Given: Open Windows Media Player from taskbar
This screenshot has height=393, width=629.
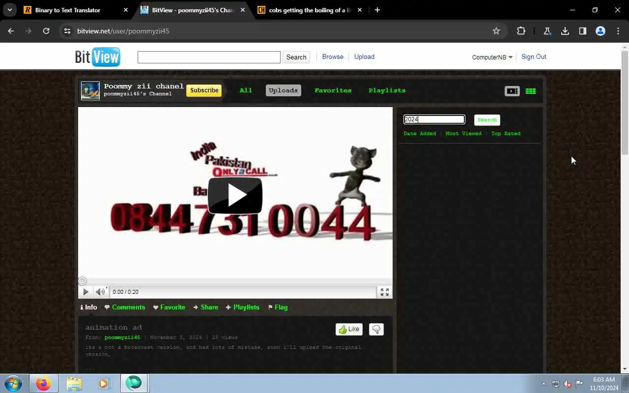Looking at the screenshot, I should click(x=104, y=383).
